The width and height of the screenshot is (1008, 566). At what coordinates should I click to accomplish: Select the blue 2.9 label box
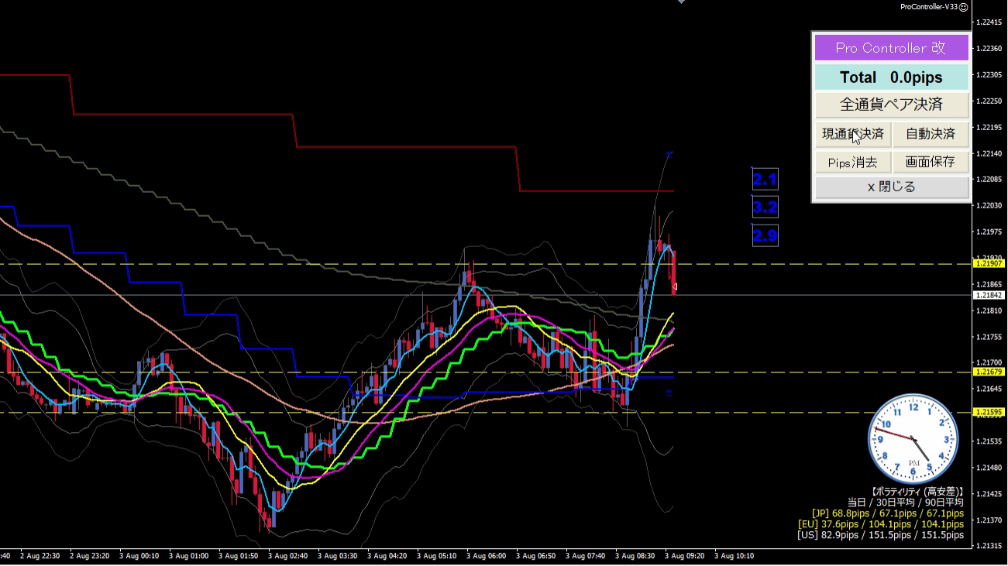[765, 235]
